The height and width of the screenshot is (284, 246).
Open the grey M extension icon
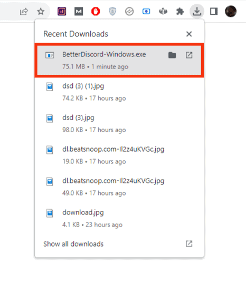click(79, 12)
